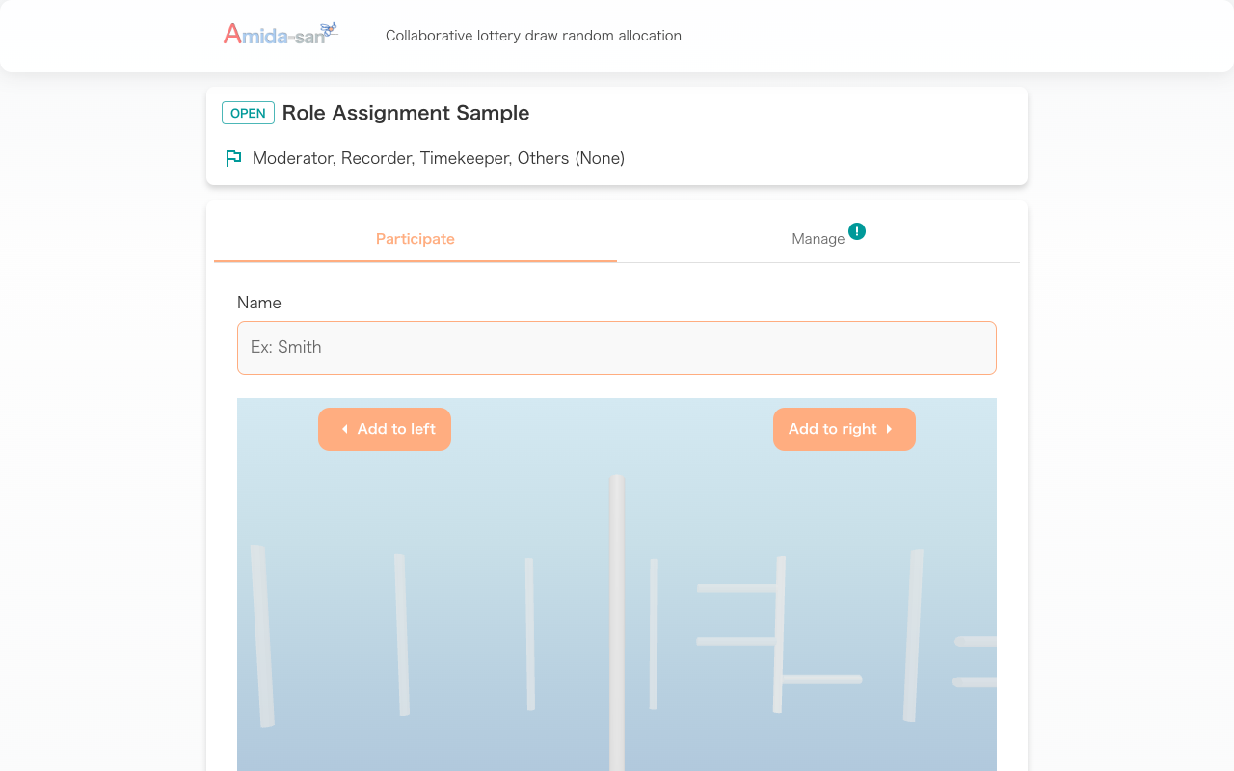Image resolution: width=1234 pixels, height=771 pixels.
Task: Click the Role Assignment Sample title
Action: pos(406,113)
